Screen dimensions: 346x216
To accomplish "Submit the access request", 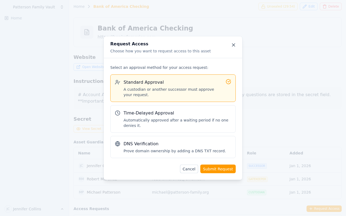I will pos(218,169).
